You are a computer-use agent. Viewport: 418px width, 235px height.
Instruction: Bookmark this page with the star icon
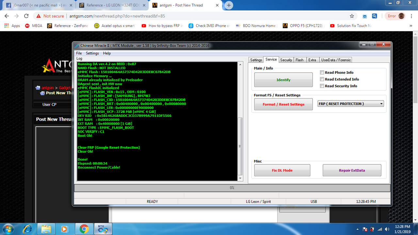point(352,16)
